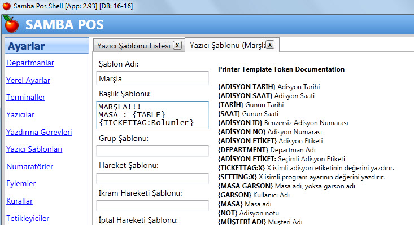Open Departmanlar settings link
Viewport: 414px width, 225px height.
click(30, 63)
